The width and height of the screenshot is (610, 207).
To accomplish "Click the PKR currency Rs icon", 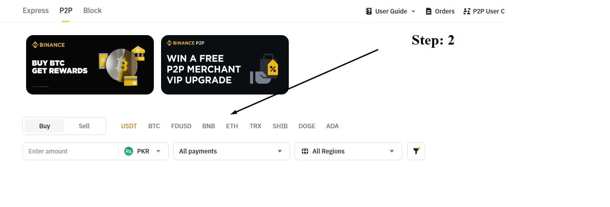I will coord(129,151).
